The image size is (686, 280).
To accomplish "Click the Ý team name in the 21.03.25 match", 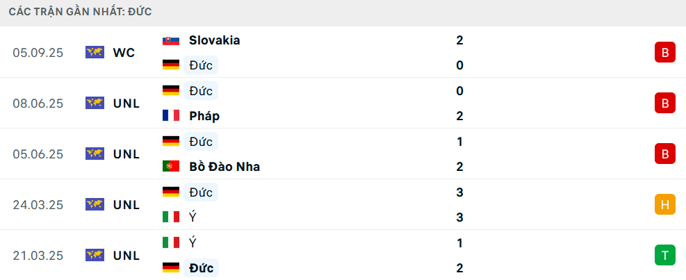I will pos(193,242).
